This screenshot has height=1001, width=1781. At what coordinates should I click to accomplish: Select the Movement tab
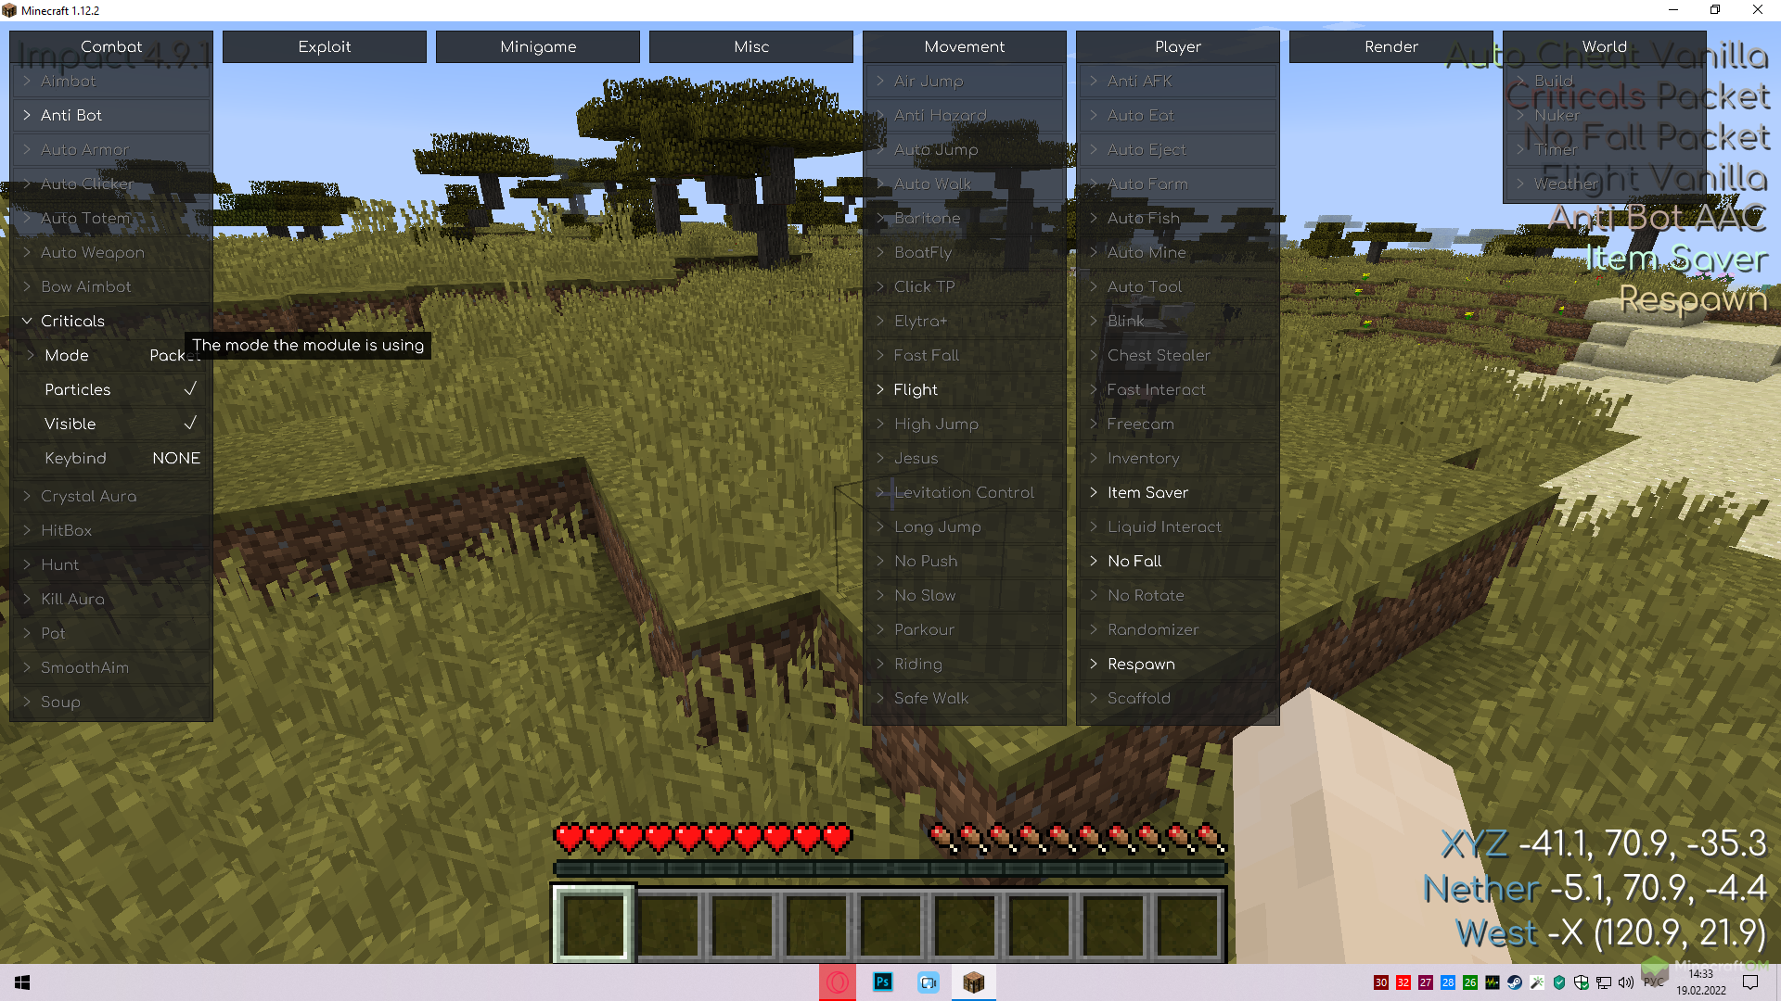pos(965,46)
